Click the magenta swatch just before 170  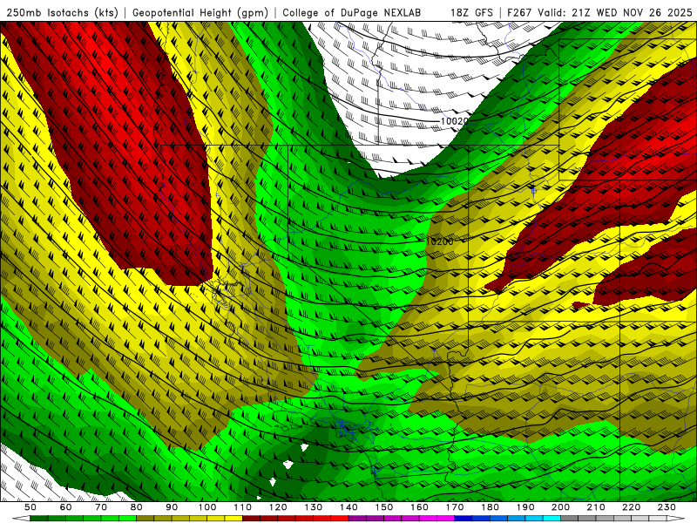tap(446, 519)
